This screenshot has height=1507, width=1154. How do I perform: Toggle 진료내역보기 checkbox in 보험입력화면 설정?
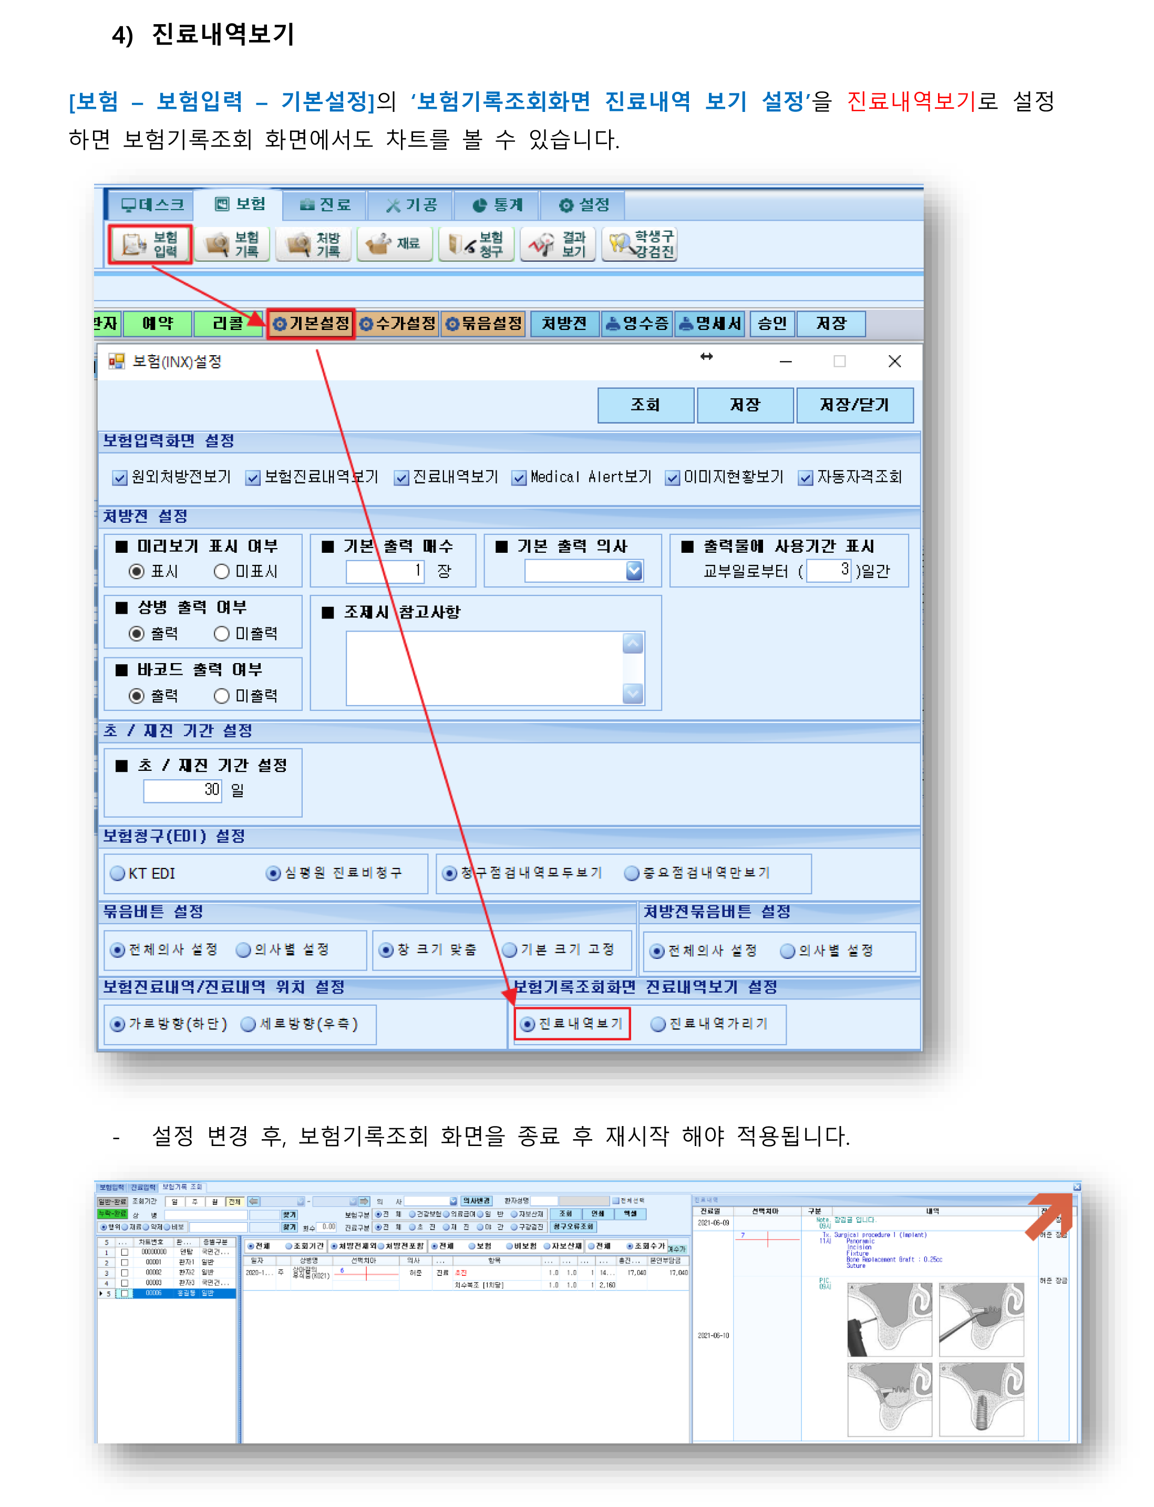click(x=402, y=478)
